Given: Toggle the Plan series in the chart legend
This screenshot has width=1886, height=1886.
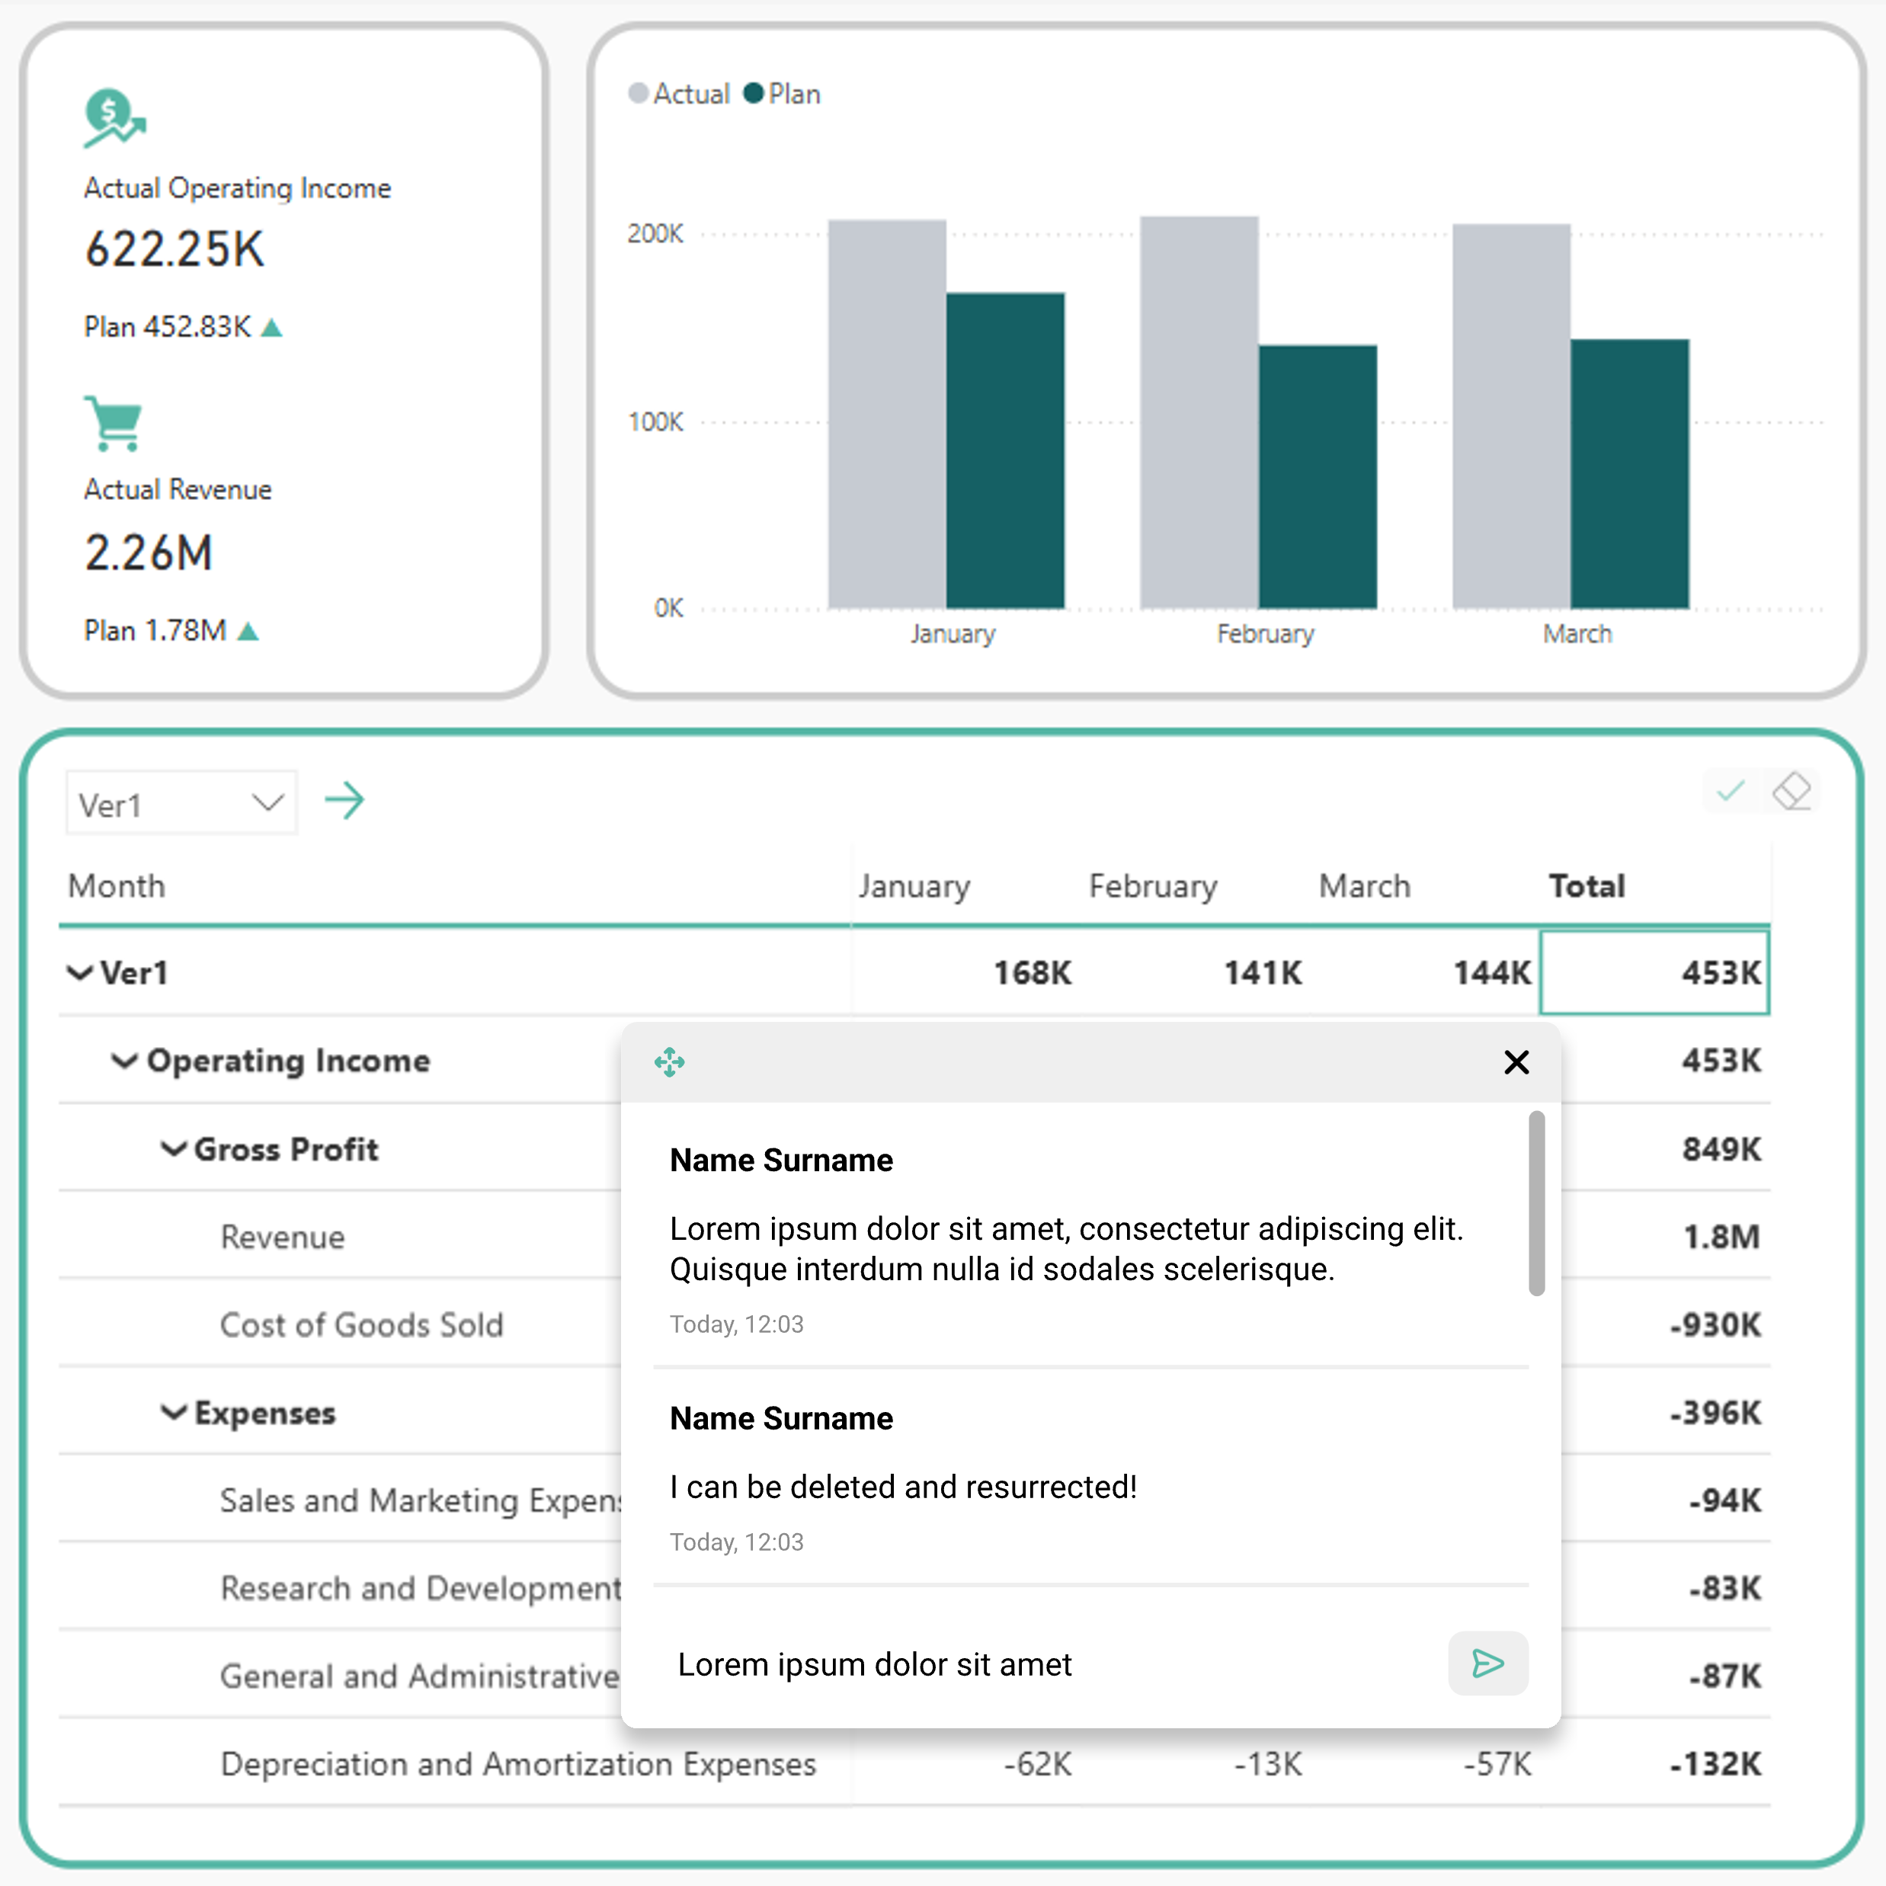Looking at the screenshot, I should point(783,93).
